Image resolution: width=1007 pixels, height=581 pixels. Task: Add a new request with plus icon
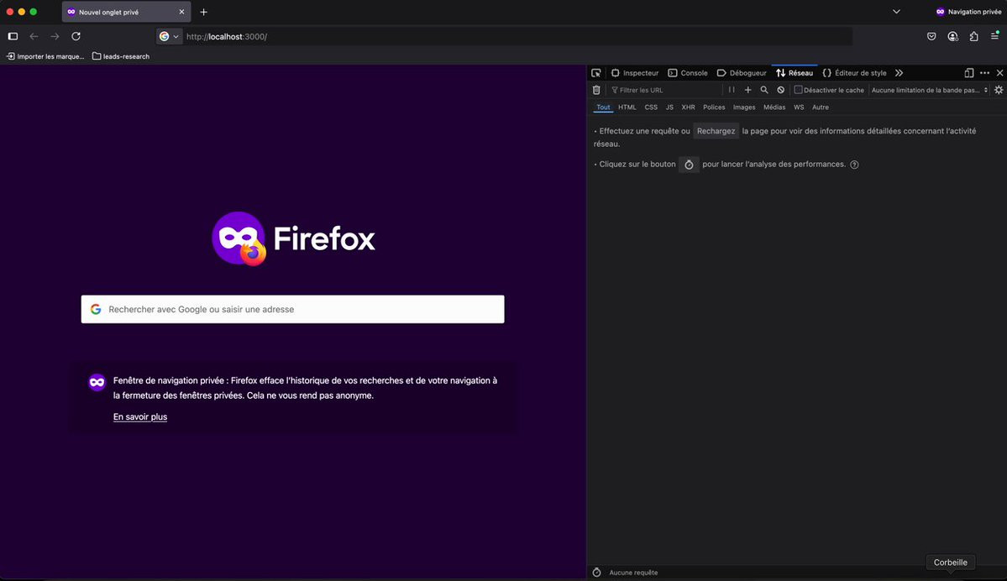click(747, 91)
